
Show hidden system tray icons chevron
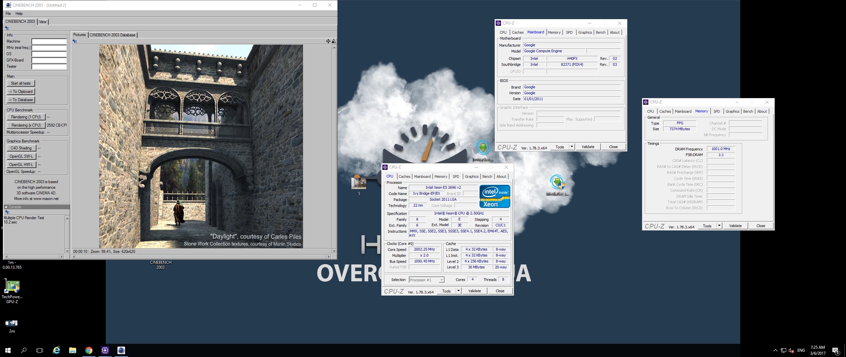tap(776, 350)
